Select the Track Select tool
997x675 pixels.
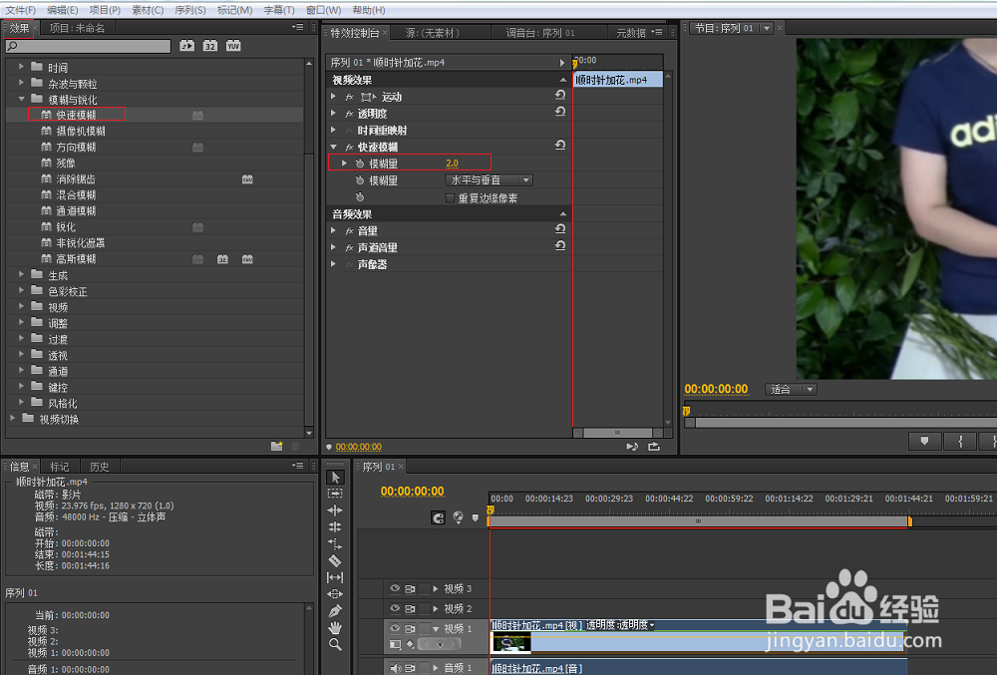click(x=335, y=494)
